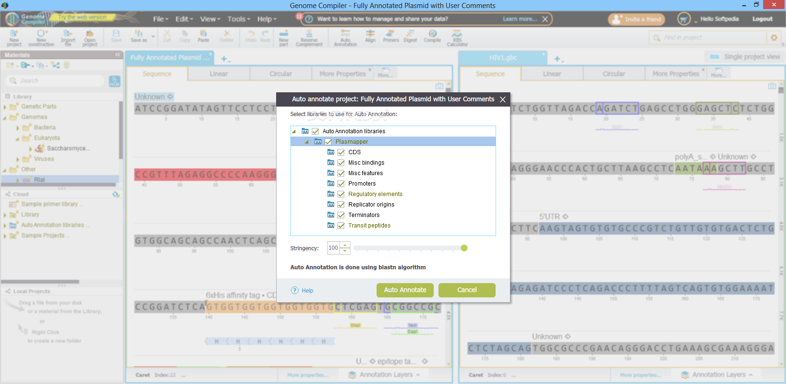The image size is (786, 384).
Task: Collapse the Materials panel with the arrows icon
Action: click(x=118, y=55)
